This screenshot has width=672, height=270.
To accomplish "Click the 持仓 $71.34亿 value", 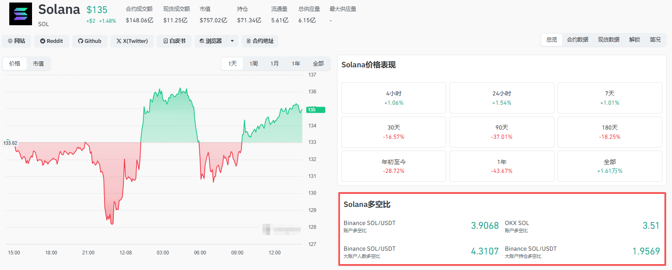I will pyautogui.click(x=249, y=20).
